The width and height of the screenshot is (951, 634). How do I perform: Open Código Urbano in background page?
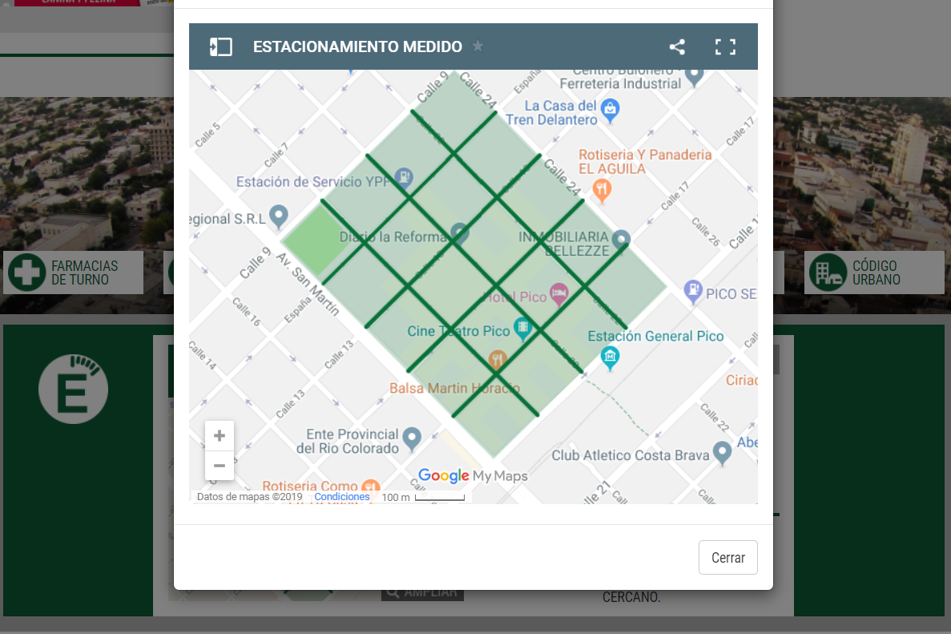[x=874, y=273]
